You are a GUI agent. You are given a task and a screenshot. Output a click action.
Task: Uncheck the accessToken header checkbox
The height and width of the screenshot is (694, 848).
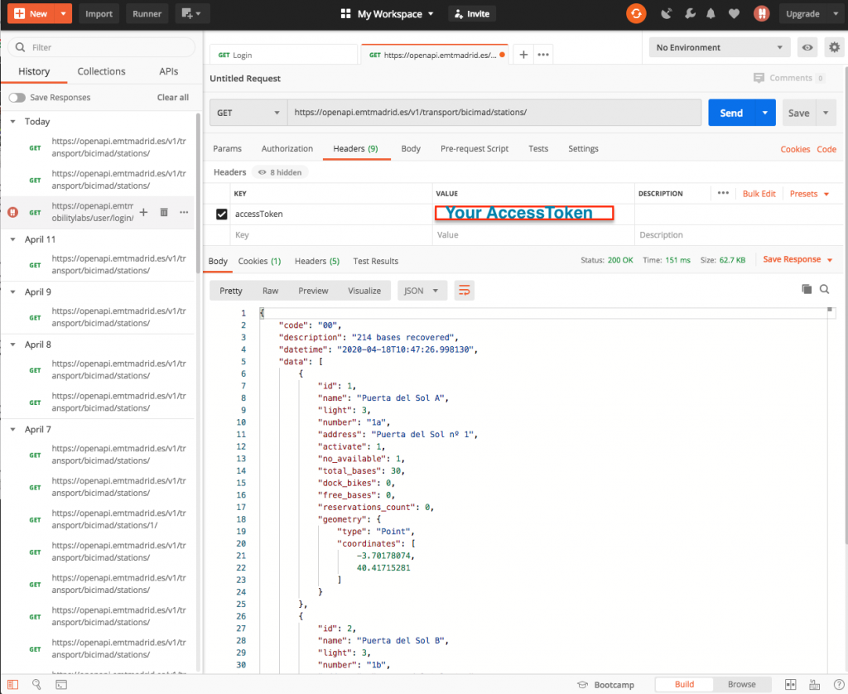(221, 214)
